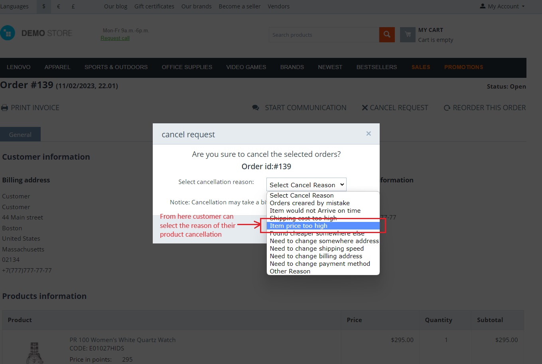The width and height of the screenshot is (542, 364).
Task: Open the Newest menu item
Action: click(x=330, y=67)
